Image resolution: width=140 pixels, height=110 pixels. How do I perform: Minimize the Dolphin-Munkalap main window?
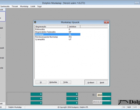pyautogui.click(x=137, y=3)
